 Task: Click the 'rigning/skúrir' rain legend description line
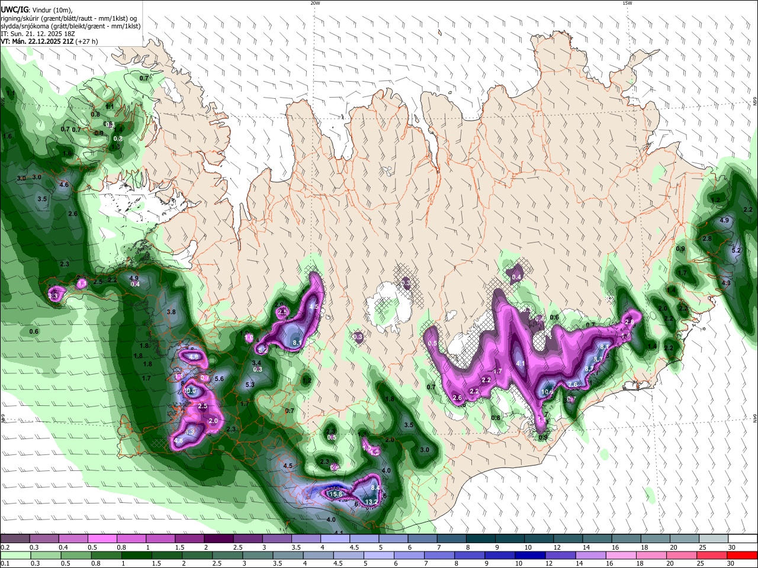(x=70, y=18)
